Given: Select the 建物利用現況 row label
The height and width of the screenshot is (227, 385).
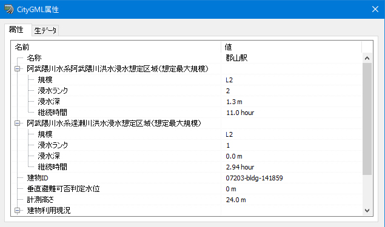Looking at the screenshot, I should tap(49, 210).
